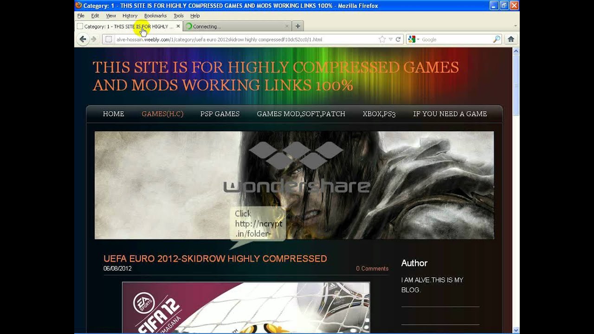Open the list all tabs dropdown arrow

click(516, 26)
